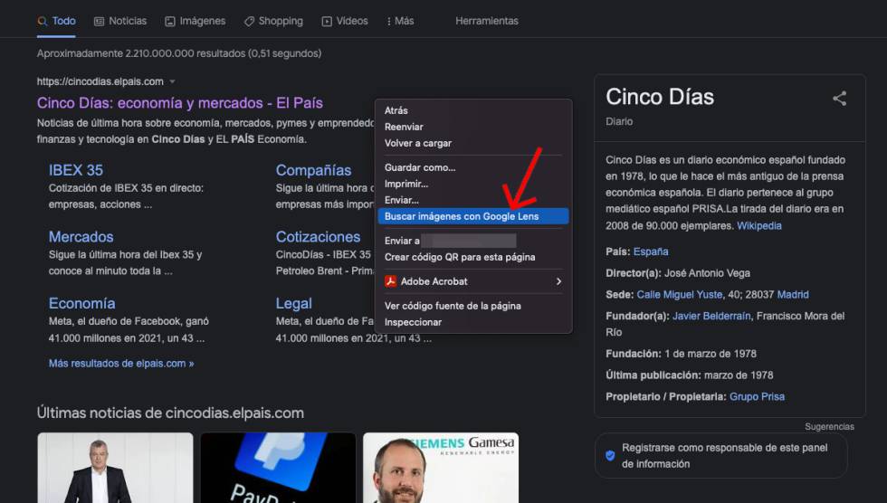Click the share icon in Cinco Días panel

coord(840,99)
